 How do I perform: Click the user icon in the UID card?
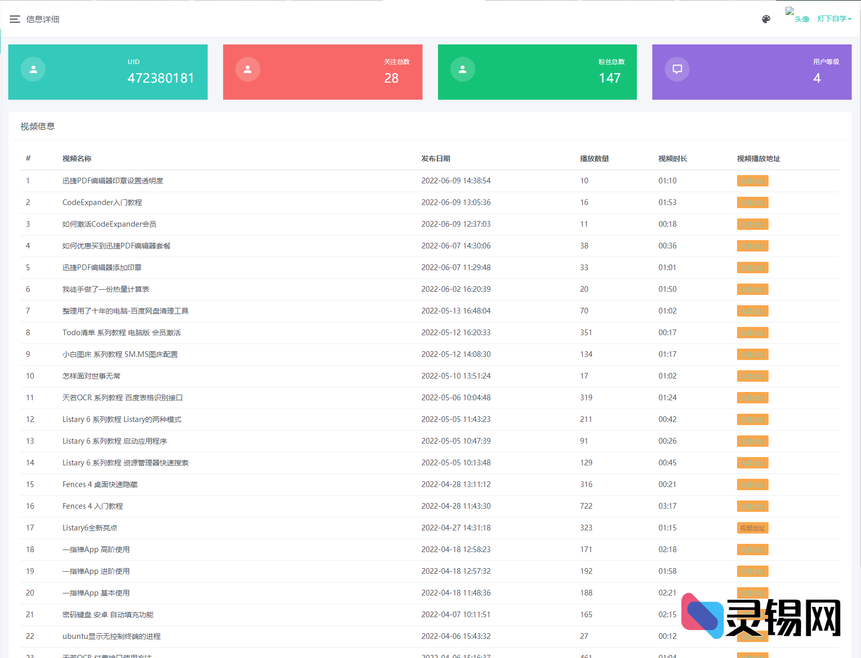tap(33, 69)
